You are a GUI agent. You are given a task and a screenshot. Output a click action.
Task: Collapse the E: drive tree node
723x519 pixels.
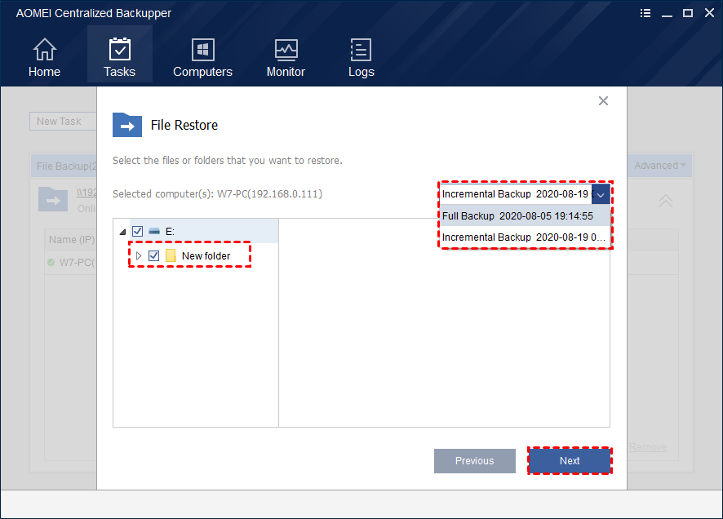click(x=122, y=232)
